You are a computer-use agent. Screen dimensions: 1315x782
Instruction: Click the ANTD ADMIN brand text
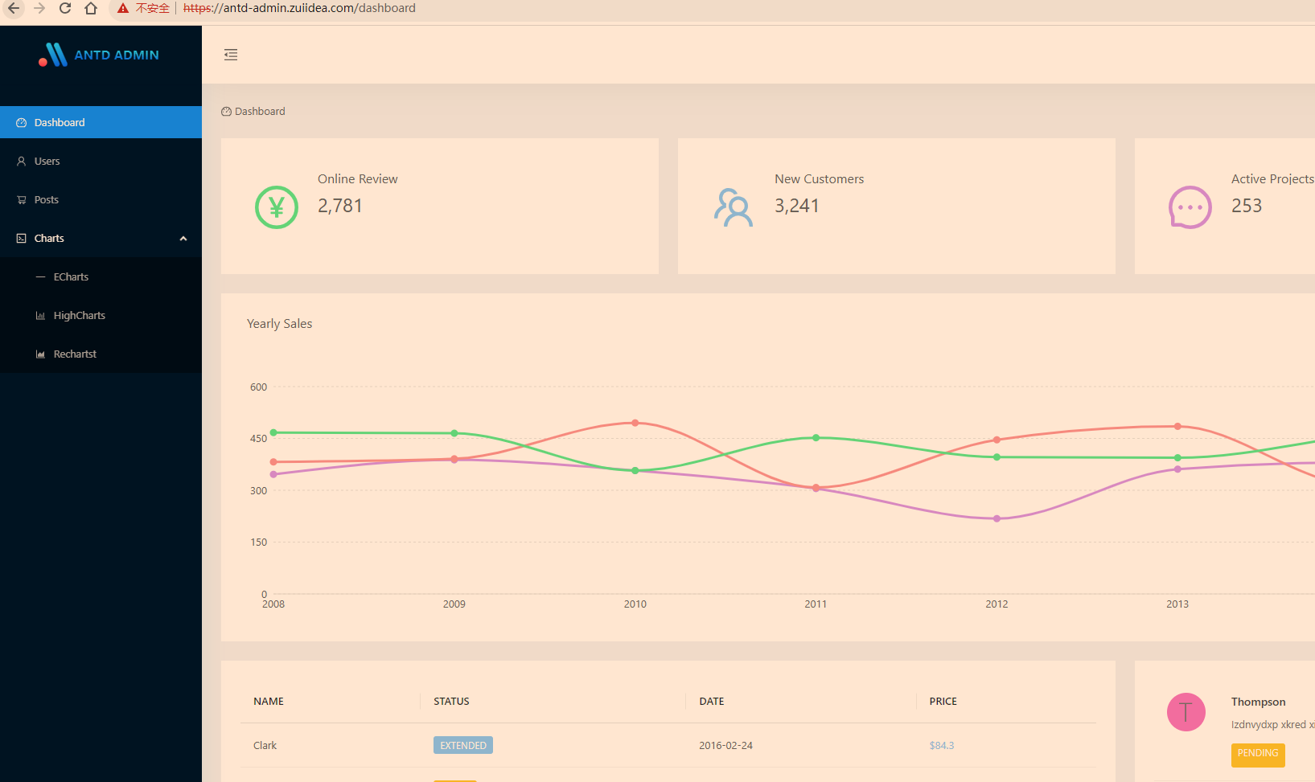pyautogui.click(x=117, y=55)
